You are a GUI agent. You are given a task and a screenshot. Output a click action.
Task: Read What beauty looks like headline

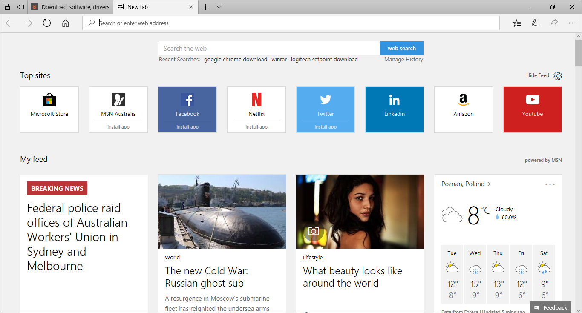(x=352, y=277)
